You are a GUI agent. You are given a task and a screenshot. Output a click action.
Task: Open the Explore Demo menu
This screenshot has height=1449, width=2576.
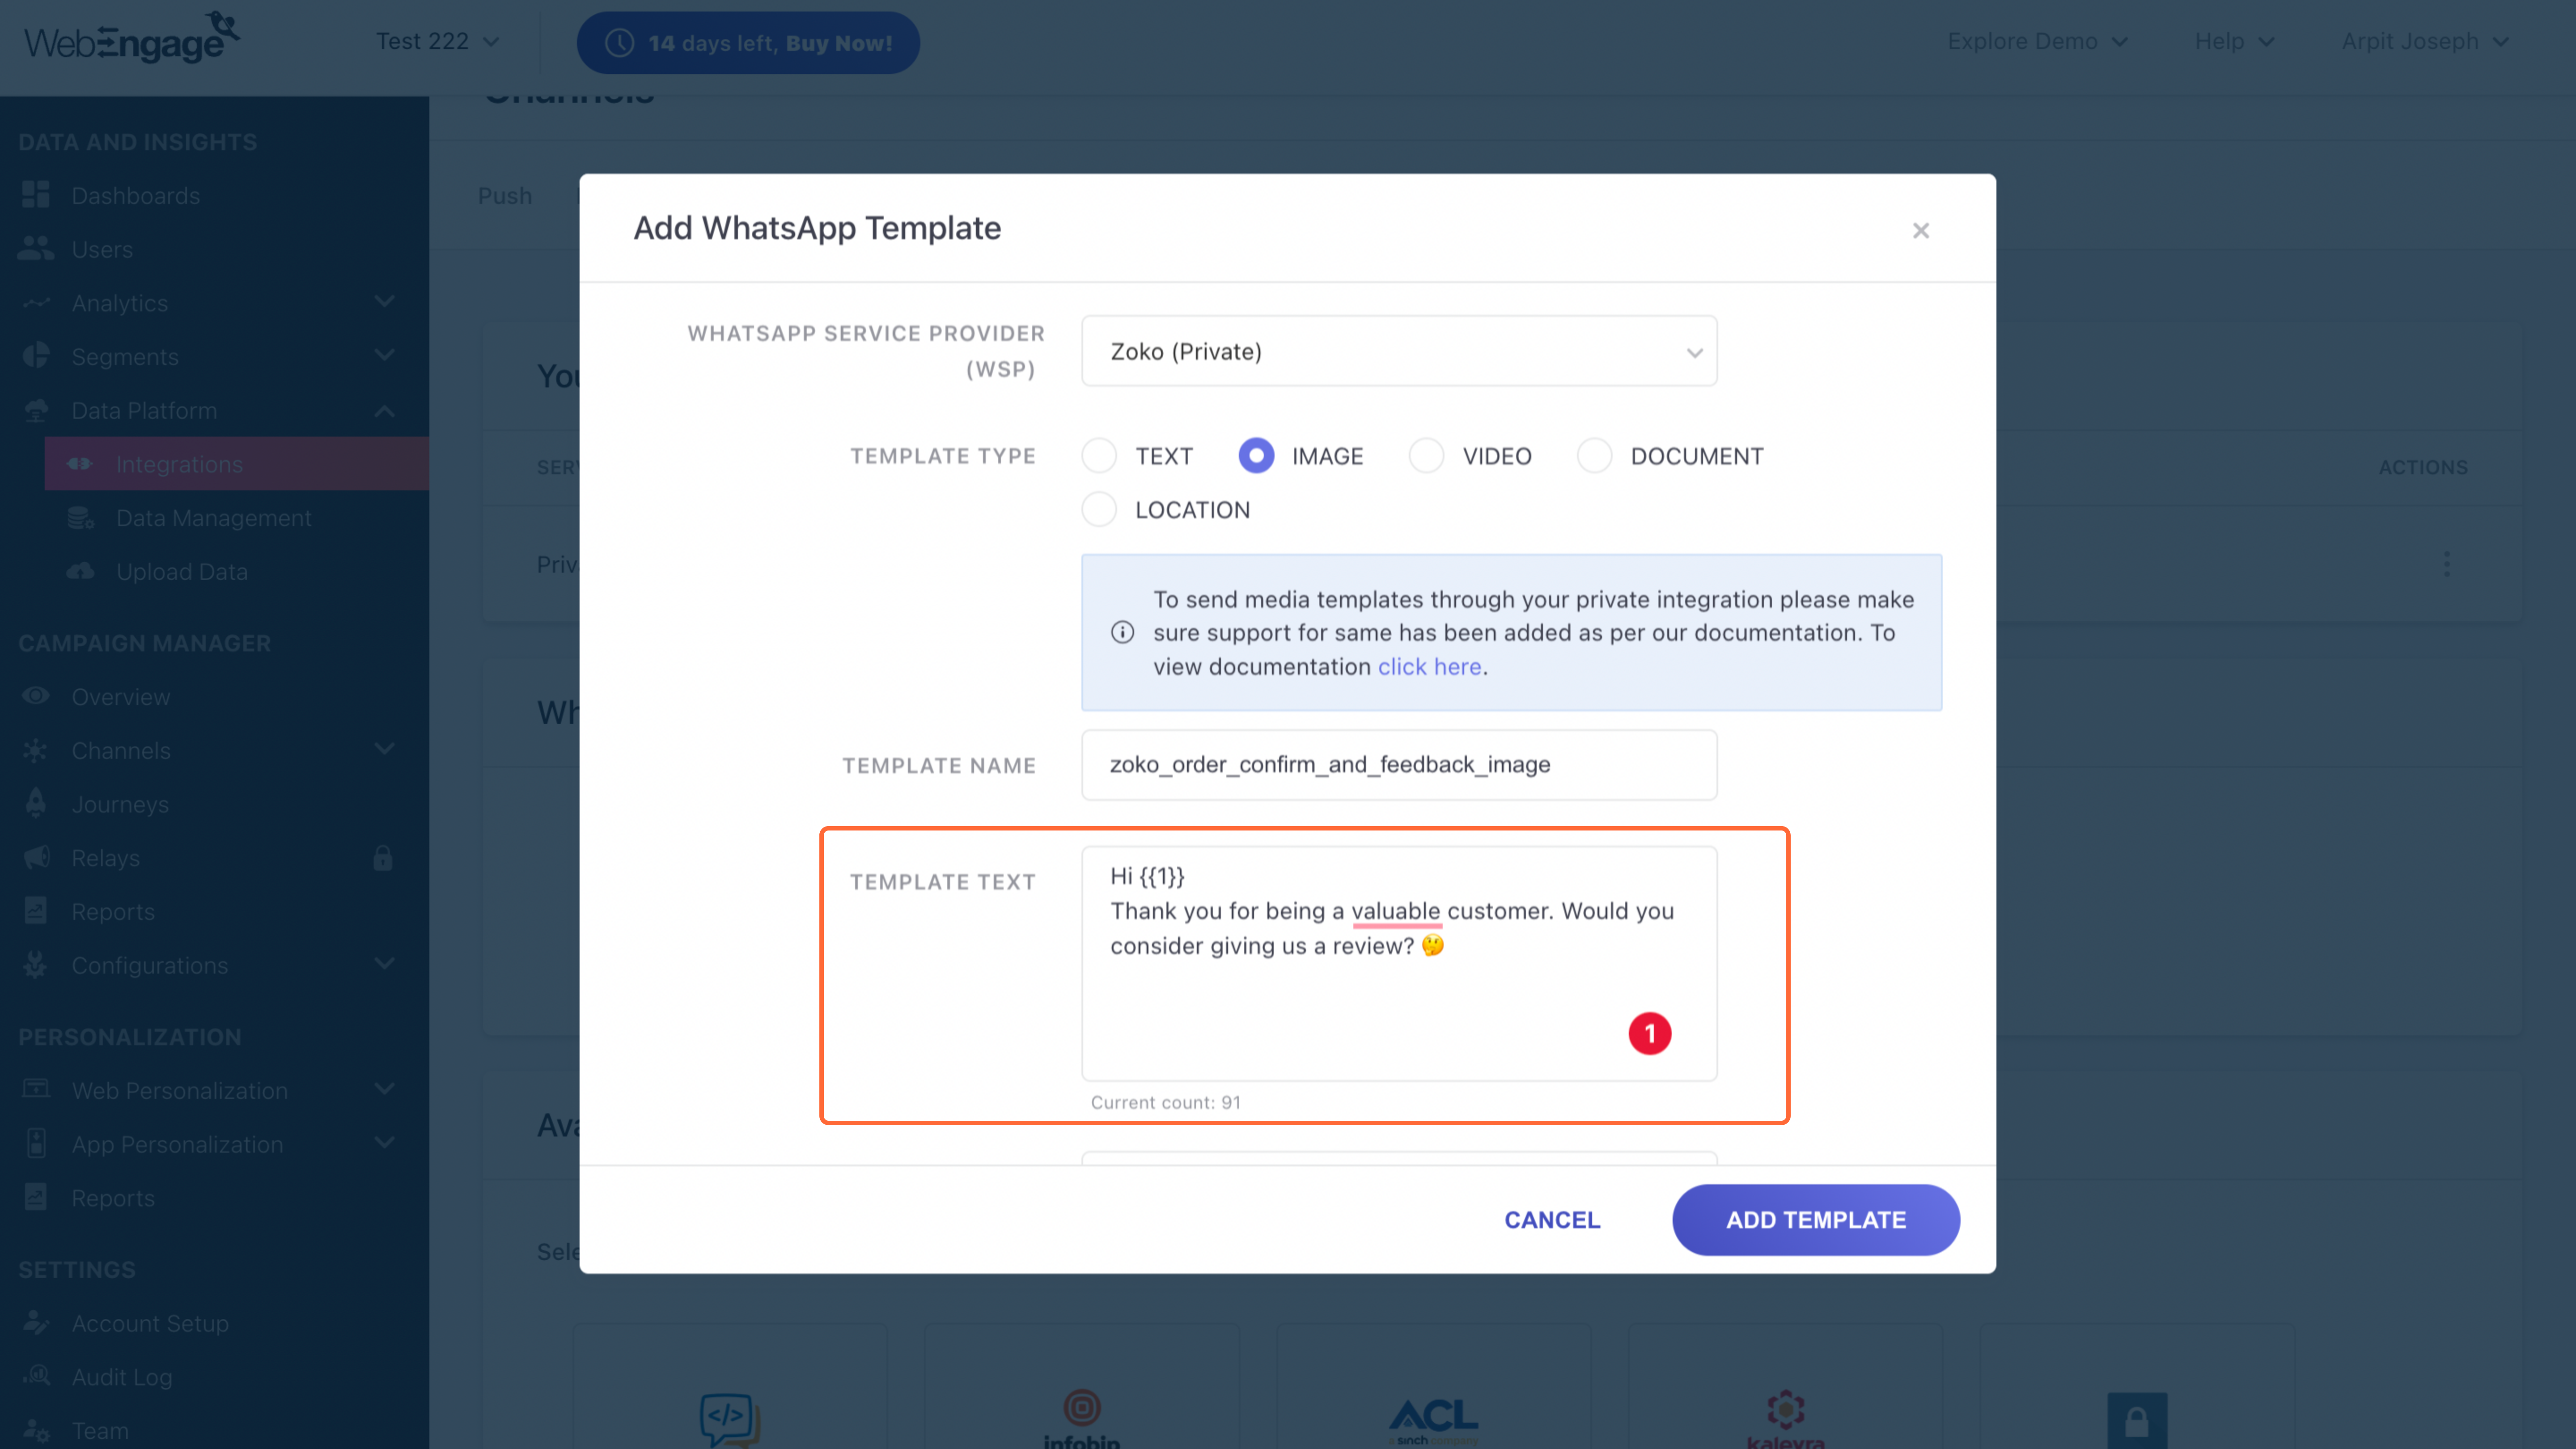pos(2037,41)
